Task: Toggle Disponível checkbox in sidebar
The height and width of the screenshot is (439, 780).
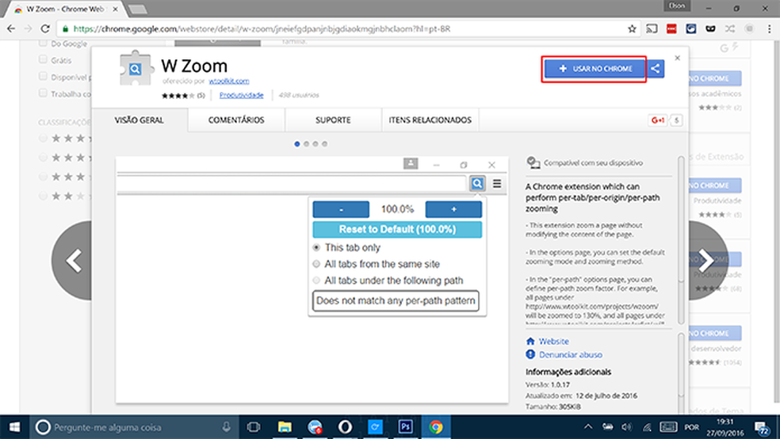Action: point(43,77)
